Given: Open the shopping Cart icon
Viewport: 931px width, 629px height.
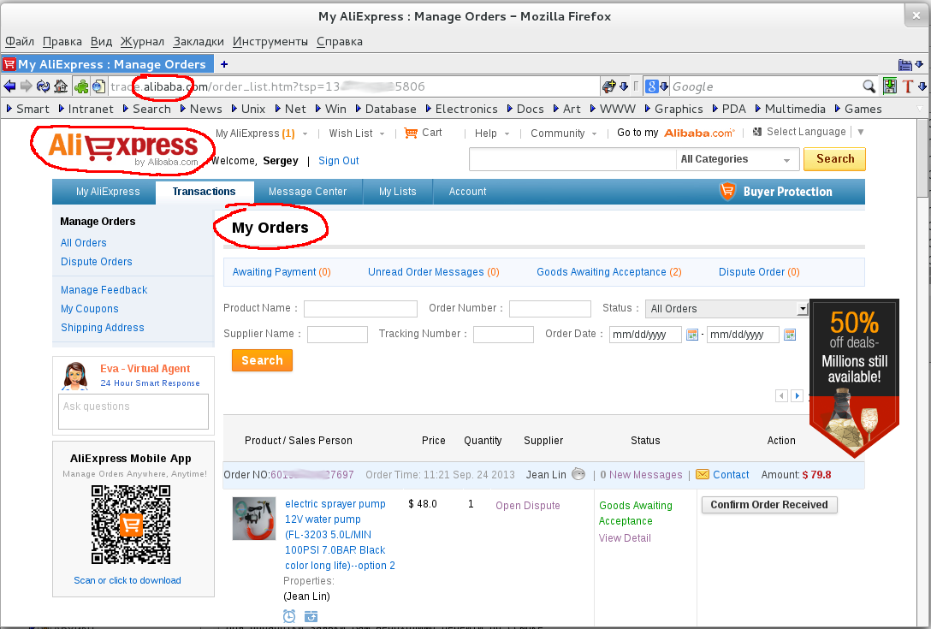Looking at the screenshot, I should 411,133.
